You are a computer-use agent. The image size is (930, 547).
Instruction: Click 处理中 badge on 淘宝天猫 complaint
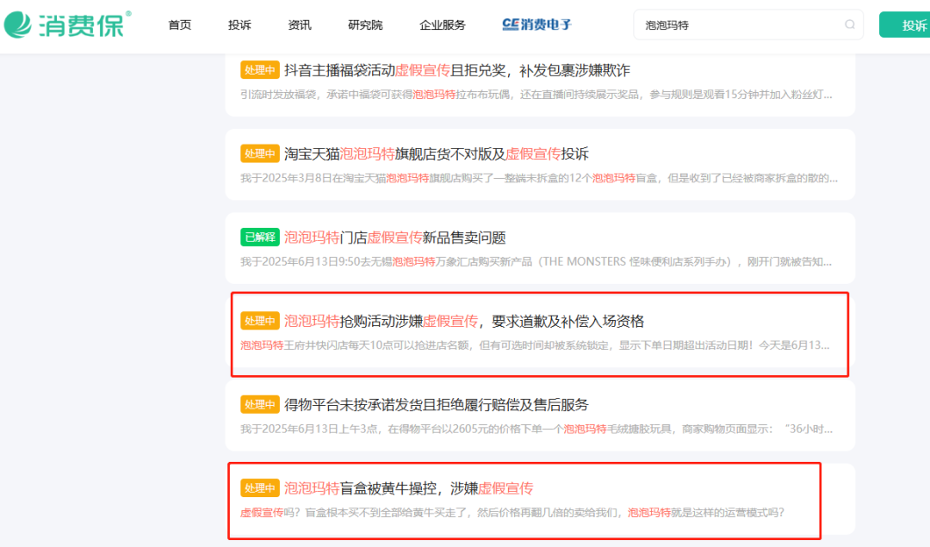(x=260, y=153)
